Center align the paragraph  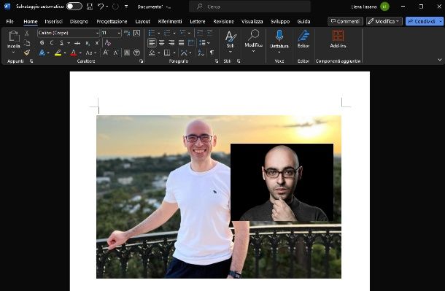click(162, 43)
